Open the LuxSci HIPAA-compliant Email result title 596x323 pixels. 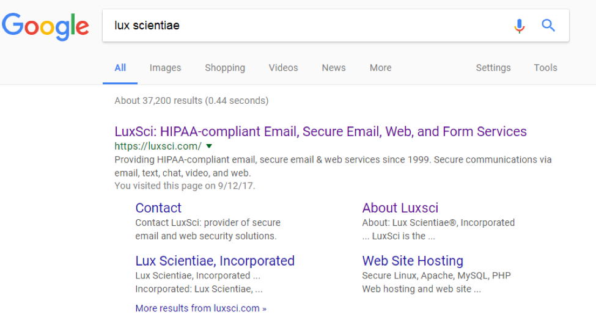point(320,131)
